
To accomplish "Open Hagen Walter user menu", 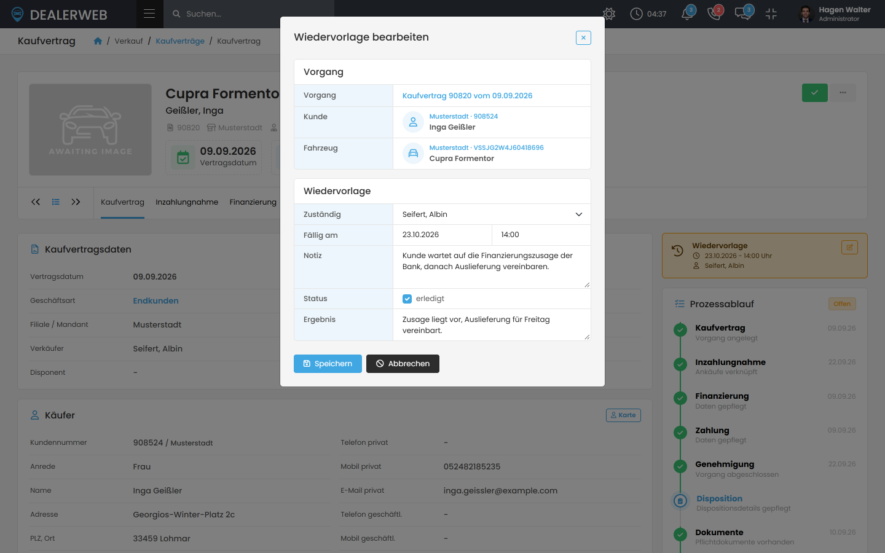I will [835, 14].
